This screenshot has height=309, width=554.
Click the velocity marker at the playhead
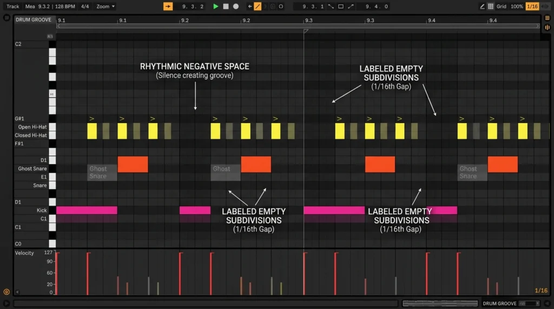pos(305,273)
